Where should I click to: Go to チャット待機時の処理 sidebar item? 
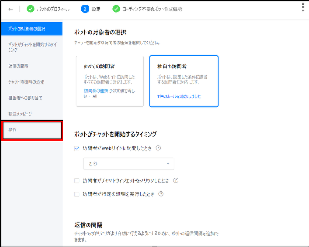tap(26, 82)
